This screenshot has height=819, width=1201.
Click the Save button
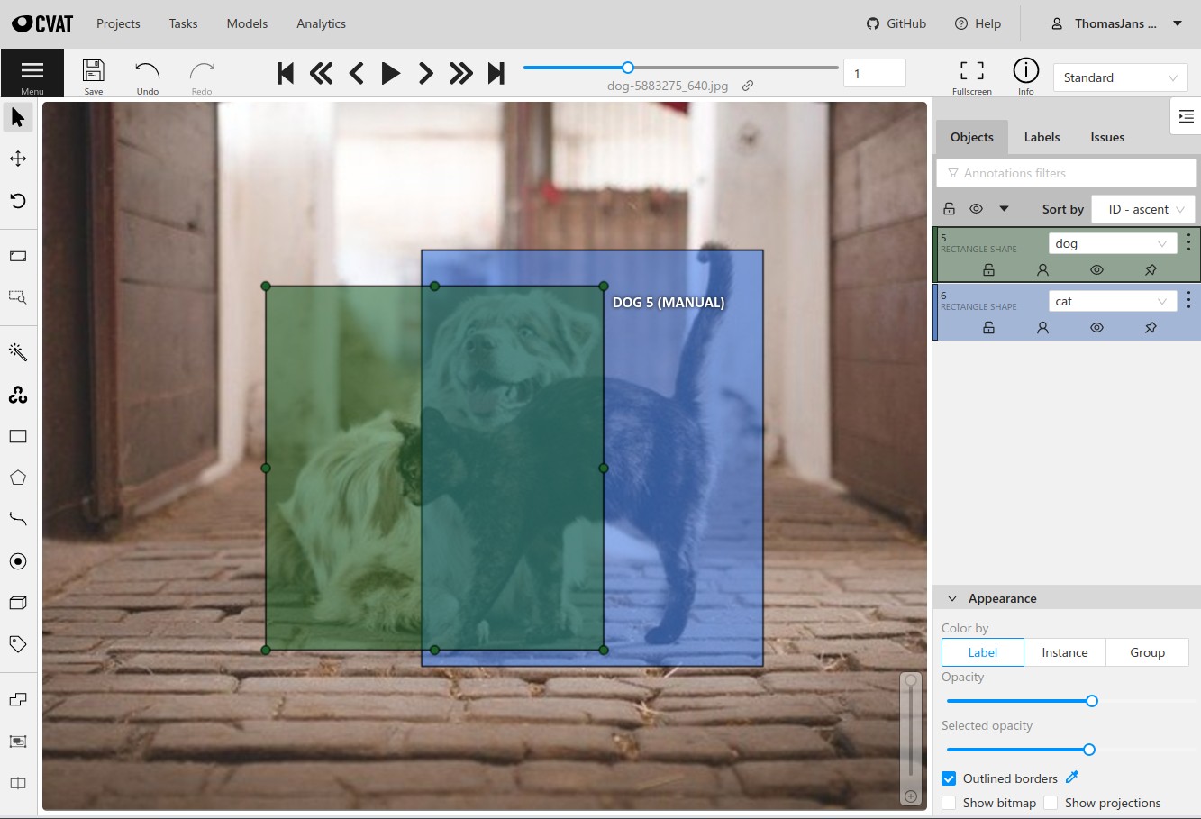click(x=93, y=73)
